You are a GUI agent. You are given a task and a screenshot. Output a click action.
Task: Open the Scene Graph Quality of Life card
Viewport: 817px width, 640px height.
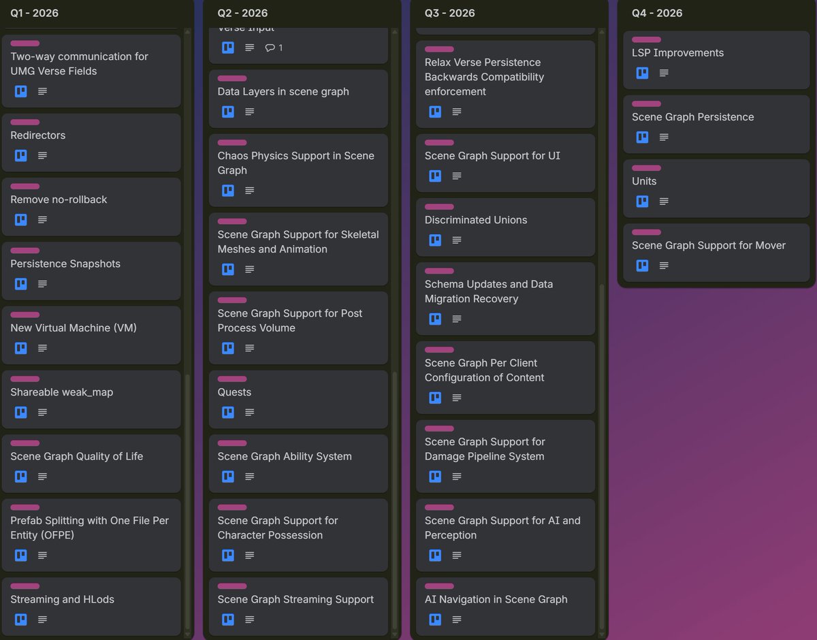coord(91,464)
